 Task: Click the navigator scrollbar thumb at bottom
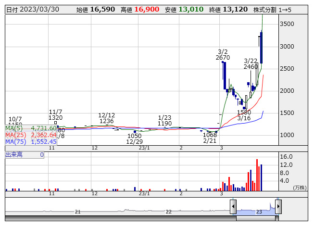[x=255, y=218]
